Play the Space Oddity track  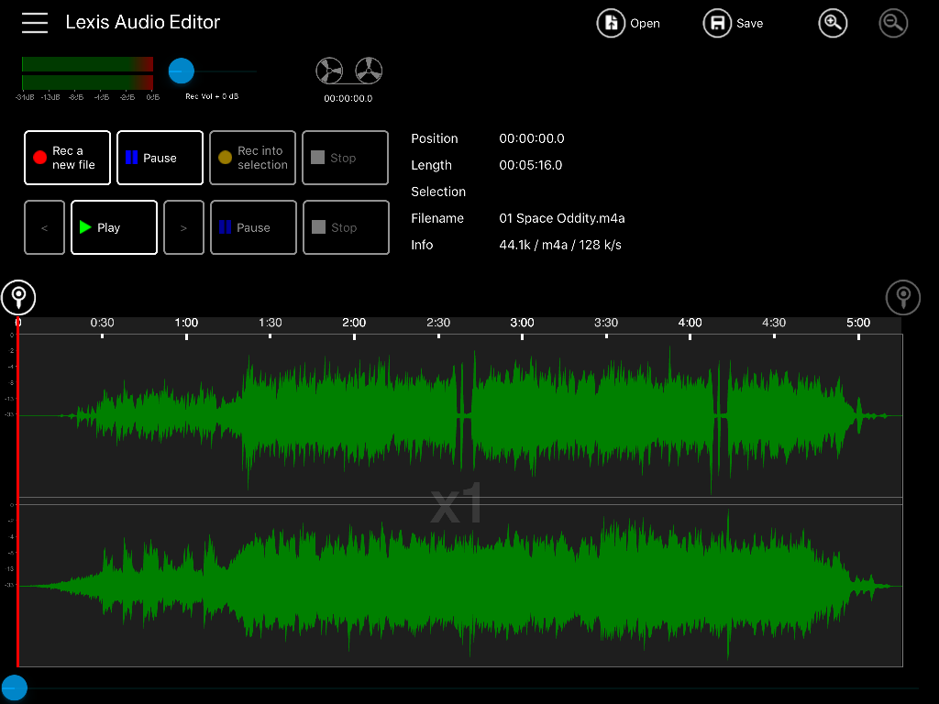point(114,227)
